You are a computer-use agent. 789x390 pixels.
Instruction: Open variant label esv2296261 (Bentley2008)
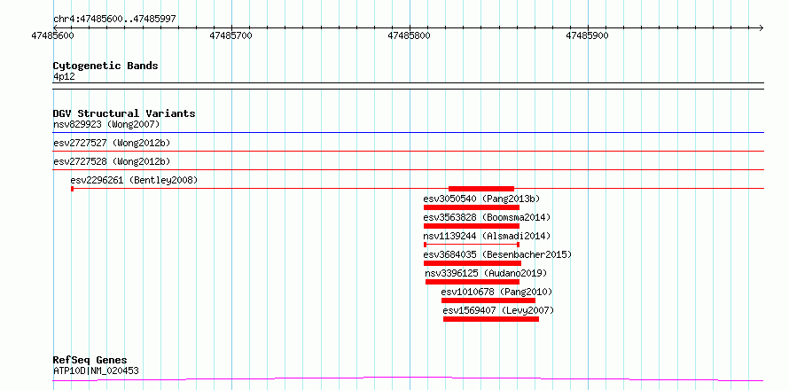[135, 180]
